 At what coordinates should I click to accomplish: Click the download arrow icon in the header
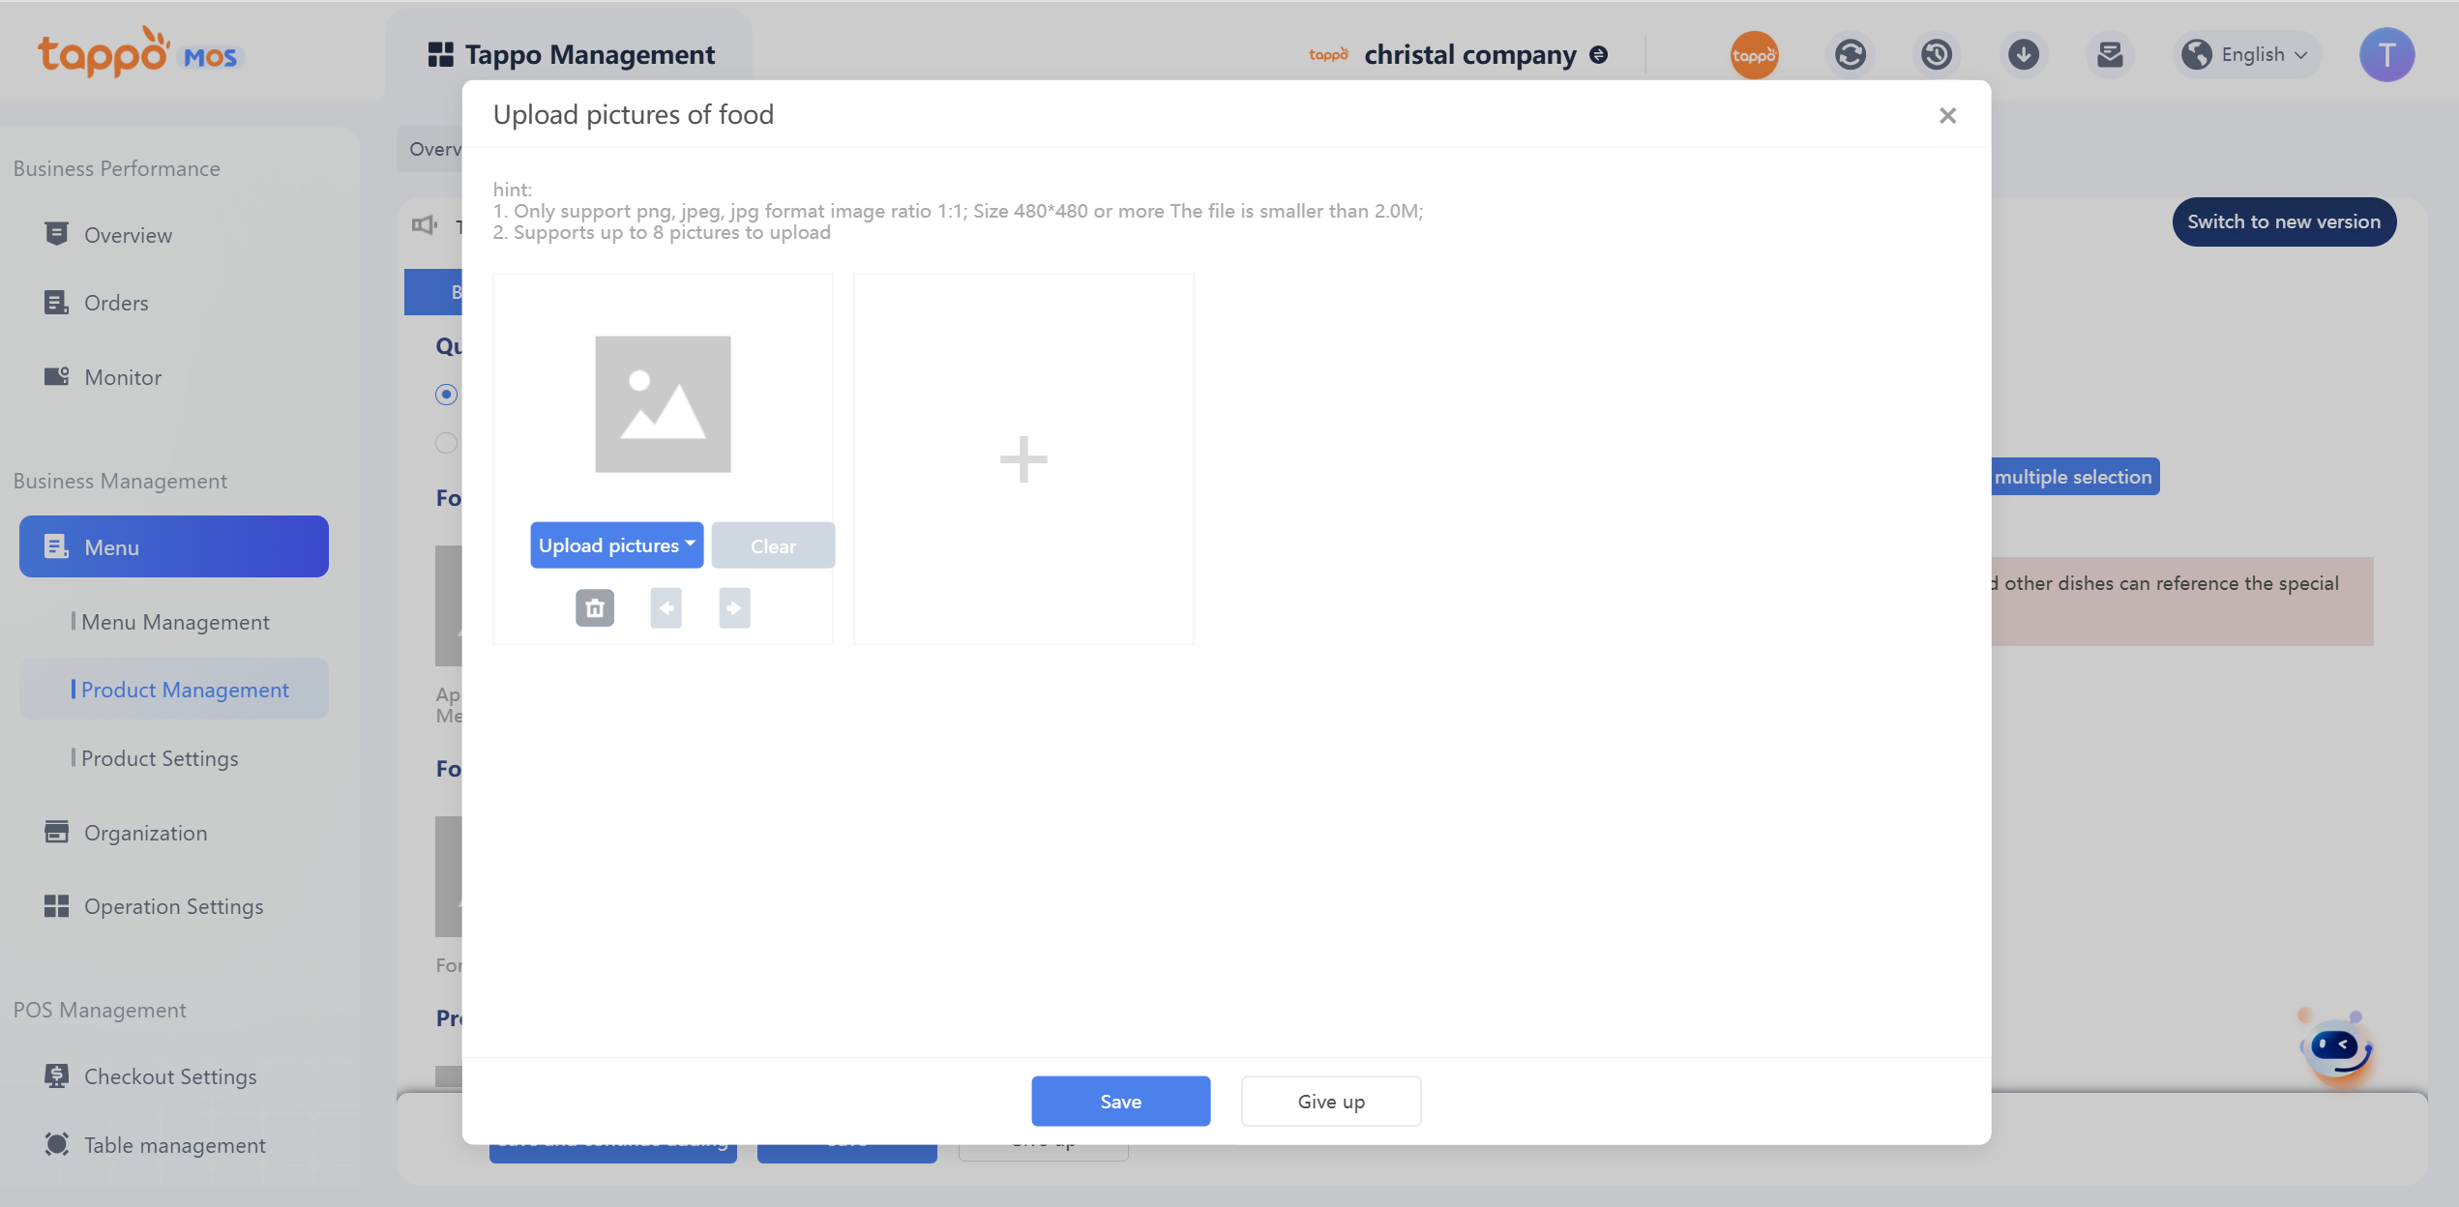2023,55
